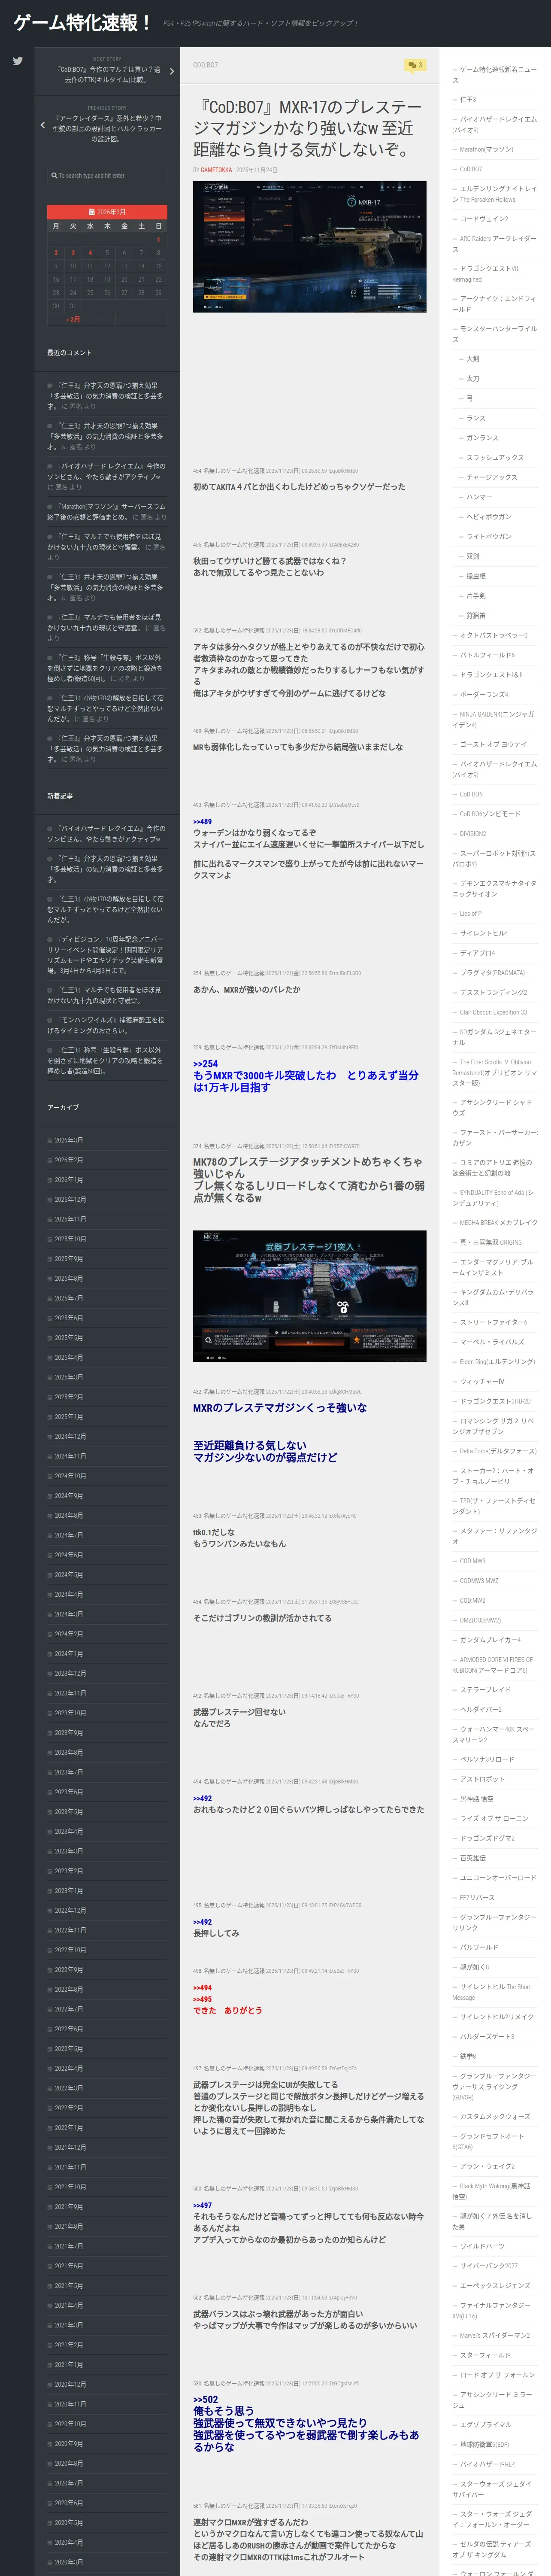551x2576 pixels.
Task: Go to previous month « 2月 in calendar
Action: (x=73, y=319)
